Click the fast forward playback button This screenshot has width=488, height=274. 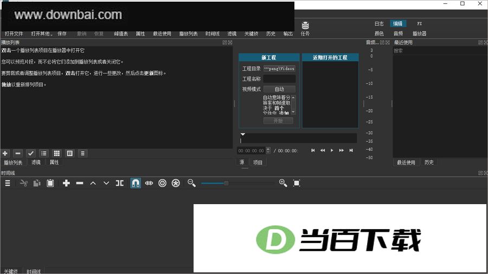[x=342, y=151]
